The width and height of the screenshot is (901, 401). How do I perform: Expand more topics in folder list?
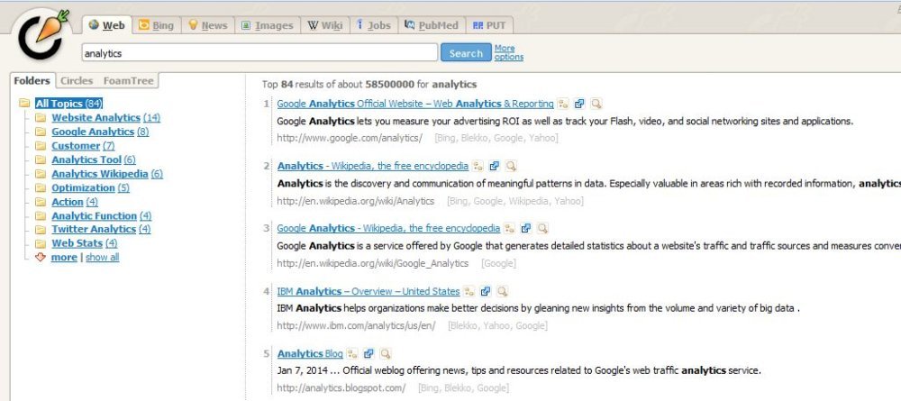(63, 258)
